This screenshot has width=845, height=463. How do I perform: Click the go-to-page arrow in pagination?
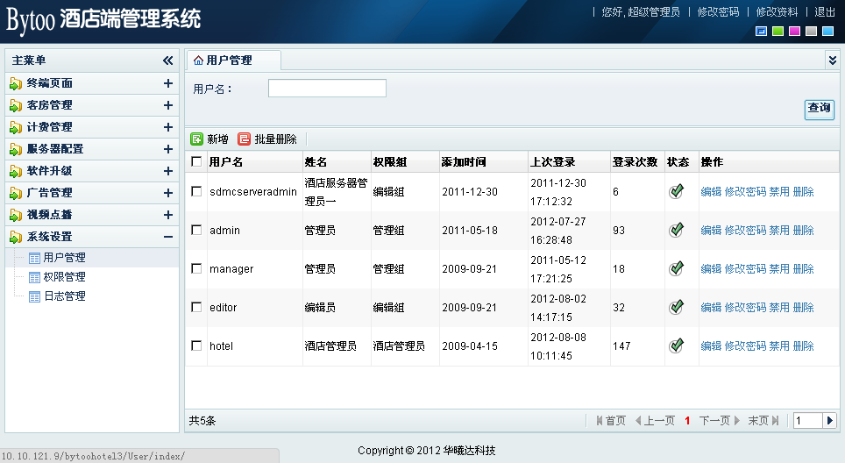[x=830, y=421]
